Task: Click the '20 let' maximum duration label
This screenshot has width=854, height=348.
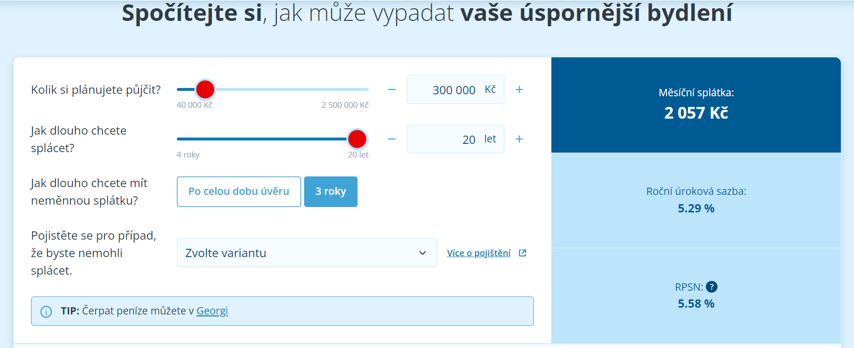Action: click(x=358, y=155)
